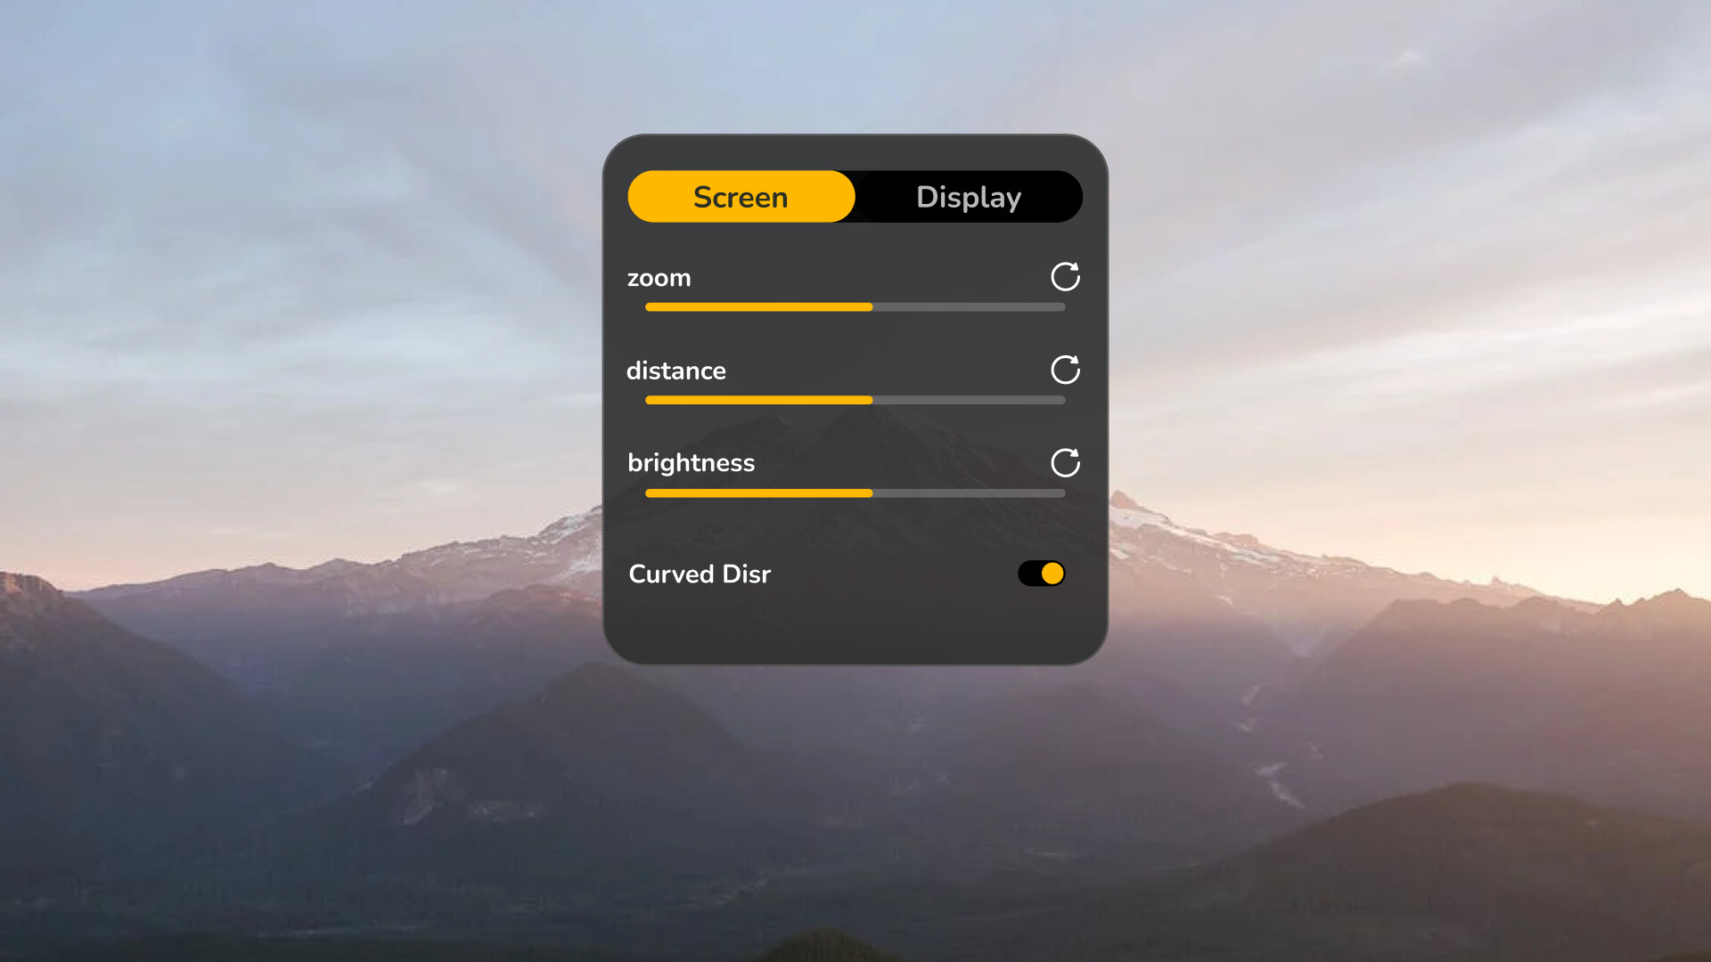The width and height of the screenshot is (1711, 962).
Task: Enable the Curved Disr option
Action: pyautogui.click(x=1041, y=574)
